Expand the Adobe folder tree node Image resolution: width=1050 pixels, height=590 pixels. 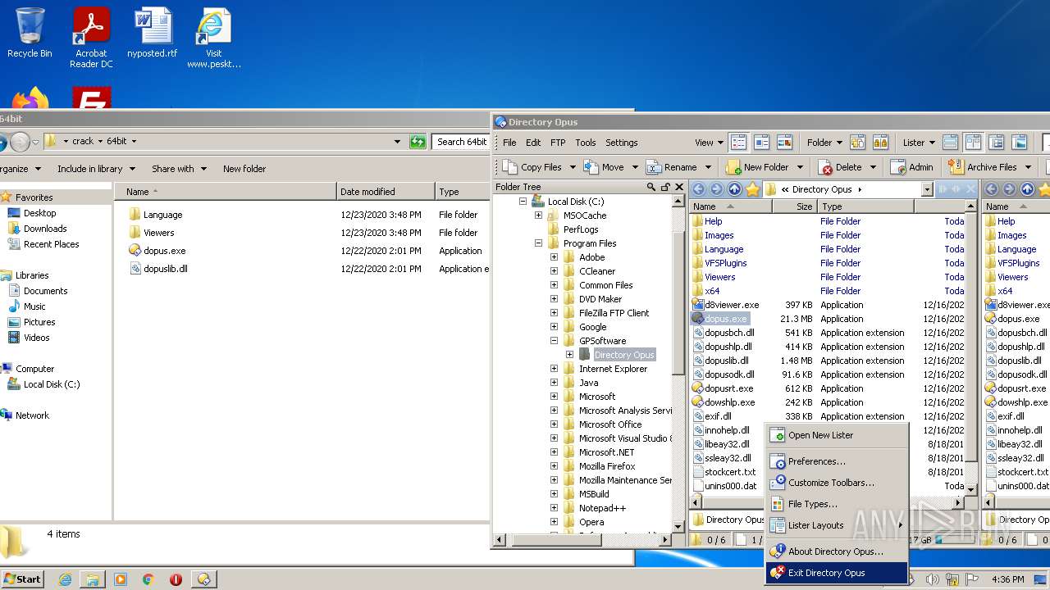coord(554,257)
